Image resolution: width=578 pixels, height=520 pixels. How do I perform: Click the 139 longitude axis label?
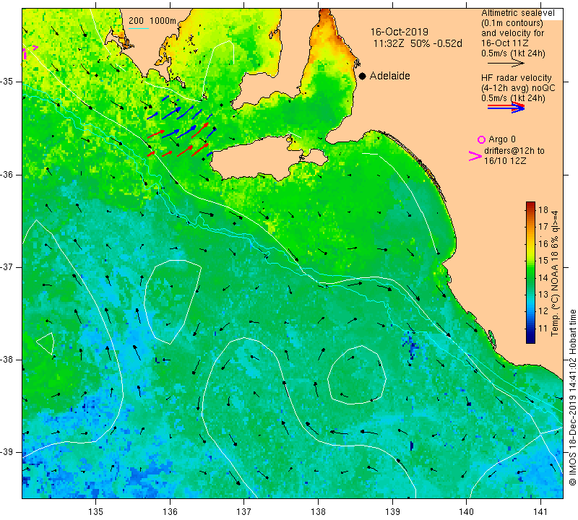(392, 511)
